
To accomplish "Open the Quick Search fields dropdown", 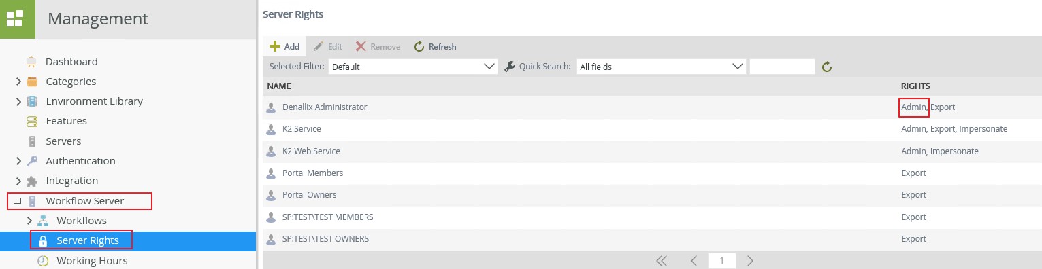I will (662, 67).
